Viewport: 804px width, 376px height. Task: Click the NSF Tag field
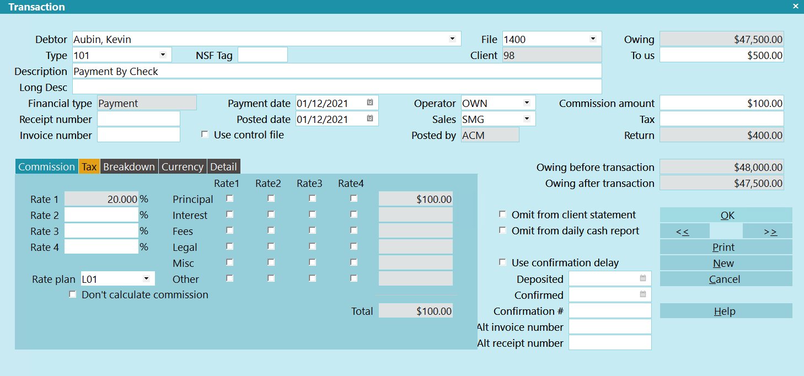262,55
